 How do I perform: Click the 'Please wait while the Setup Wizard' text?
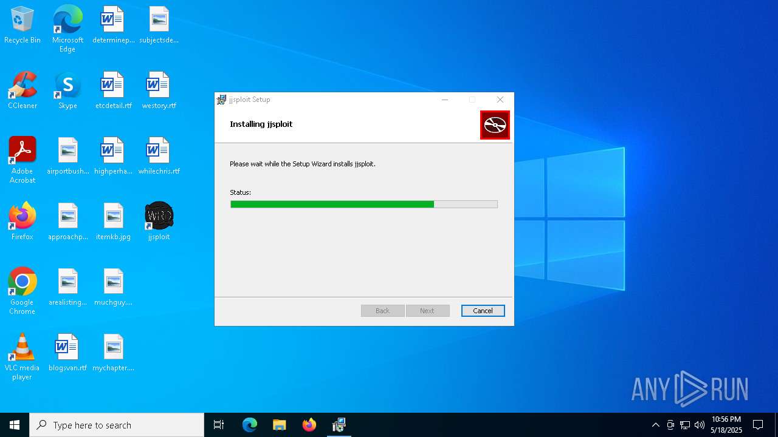(x=303, y=164)
